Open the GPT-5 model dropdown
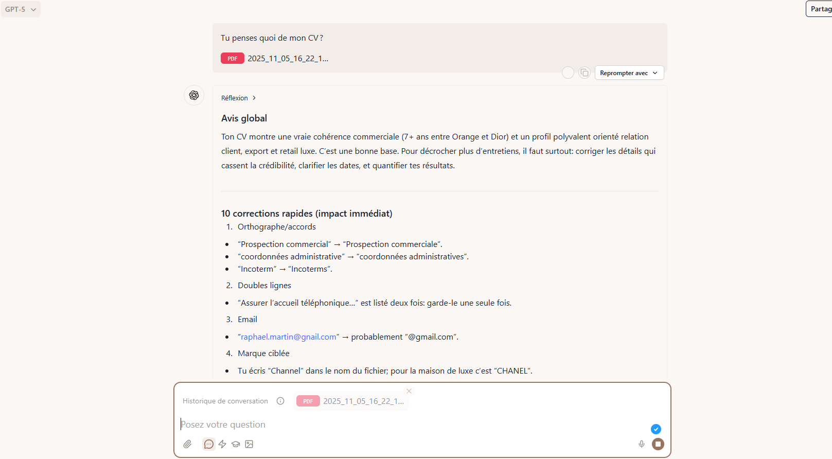This screenshot has width=832, height=459. click(21, 9)
